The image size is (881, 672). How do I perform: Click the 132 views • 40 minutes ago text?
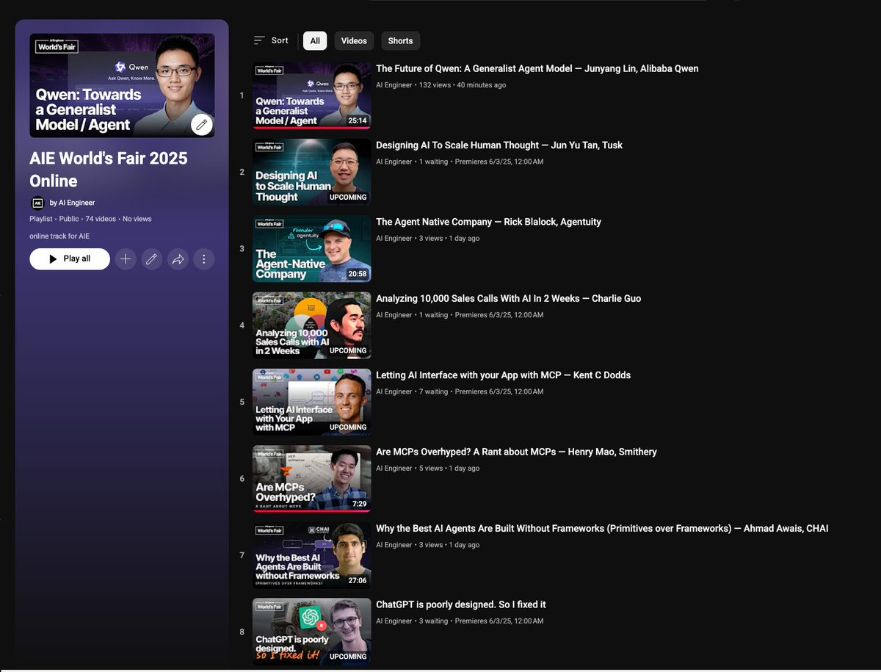[x=463, y=85]
